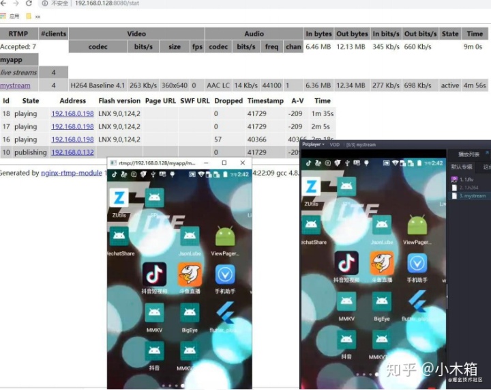Image resolution: width=491 pixels, height=390 pixels.
Task: Click the browser back arrow
Action: [3, 3]
